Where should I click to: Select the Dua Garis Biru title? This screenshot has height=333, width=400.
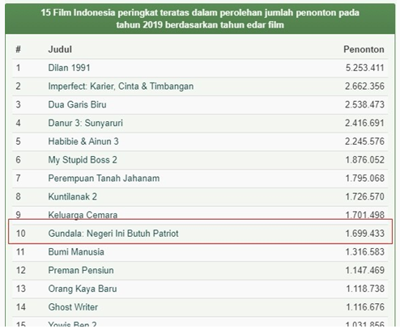click(77, 104)
